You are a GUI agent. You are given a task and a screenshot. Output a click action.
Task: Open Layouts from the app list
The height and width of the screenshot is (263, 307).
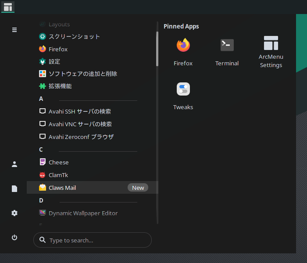(92, 24)
